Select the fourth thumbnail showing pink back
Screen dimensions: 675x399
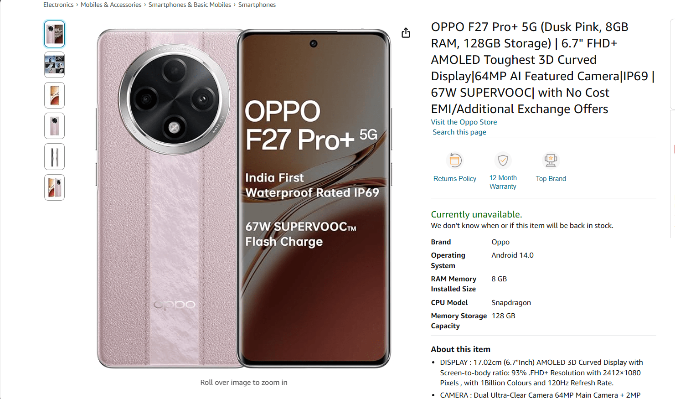click(x=54, y=126)
